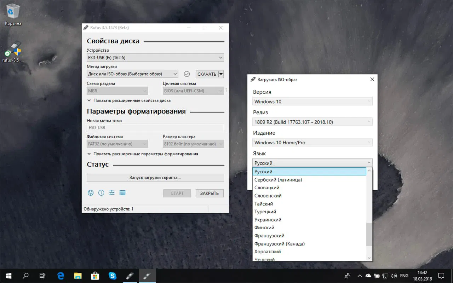Open the Схема раздела MBR dropdown
453x283 pixels.
117,91
